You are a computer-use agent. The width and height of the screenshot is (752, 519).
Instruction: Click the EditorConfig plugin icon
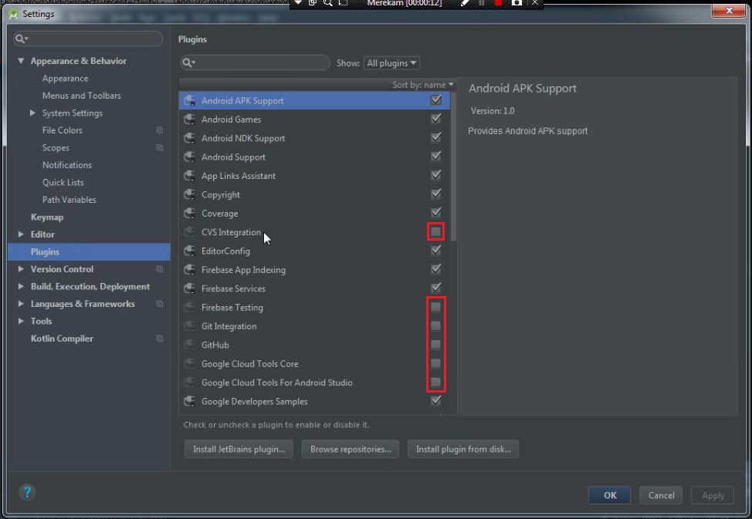point(189,251)
